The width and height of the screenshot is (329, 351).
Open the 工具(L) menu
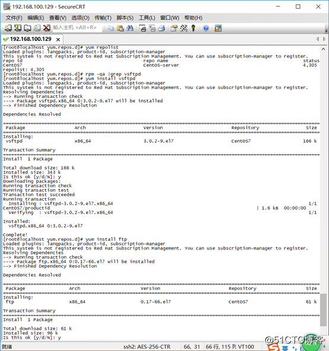pyautogui.click(x=147, y=18)
